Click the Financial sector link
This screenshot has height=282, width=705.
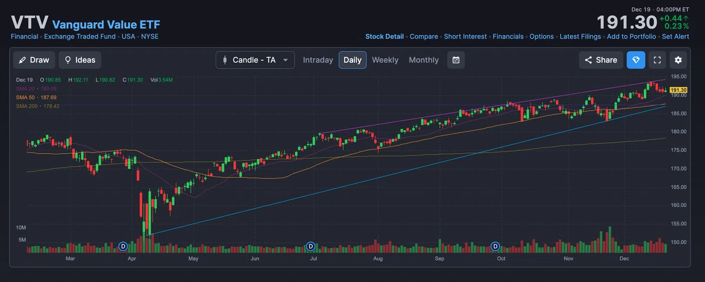click(25, 36)
